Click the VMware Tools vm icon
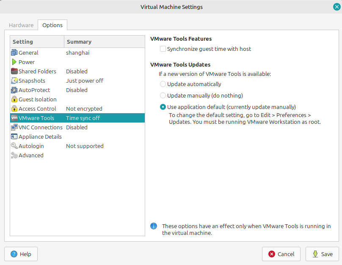 (14, 118)
